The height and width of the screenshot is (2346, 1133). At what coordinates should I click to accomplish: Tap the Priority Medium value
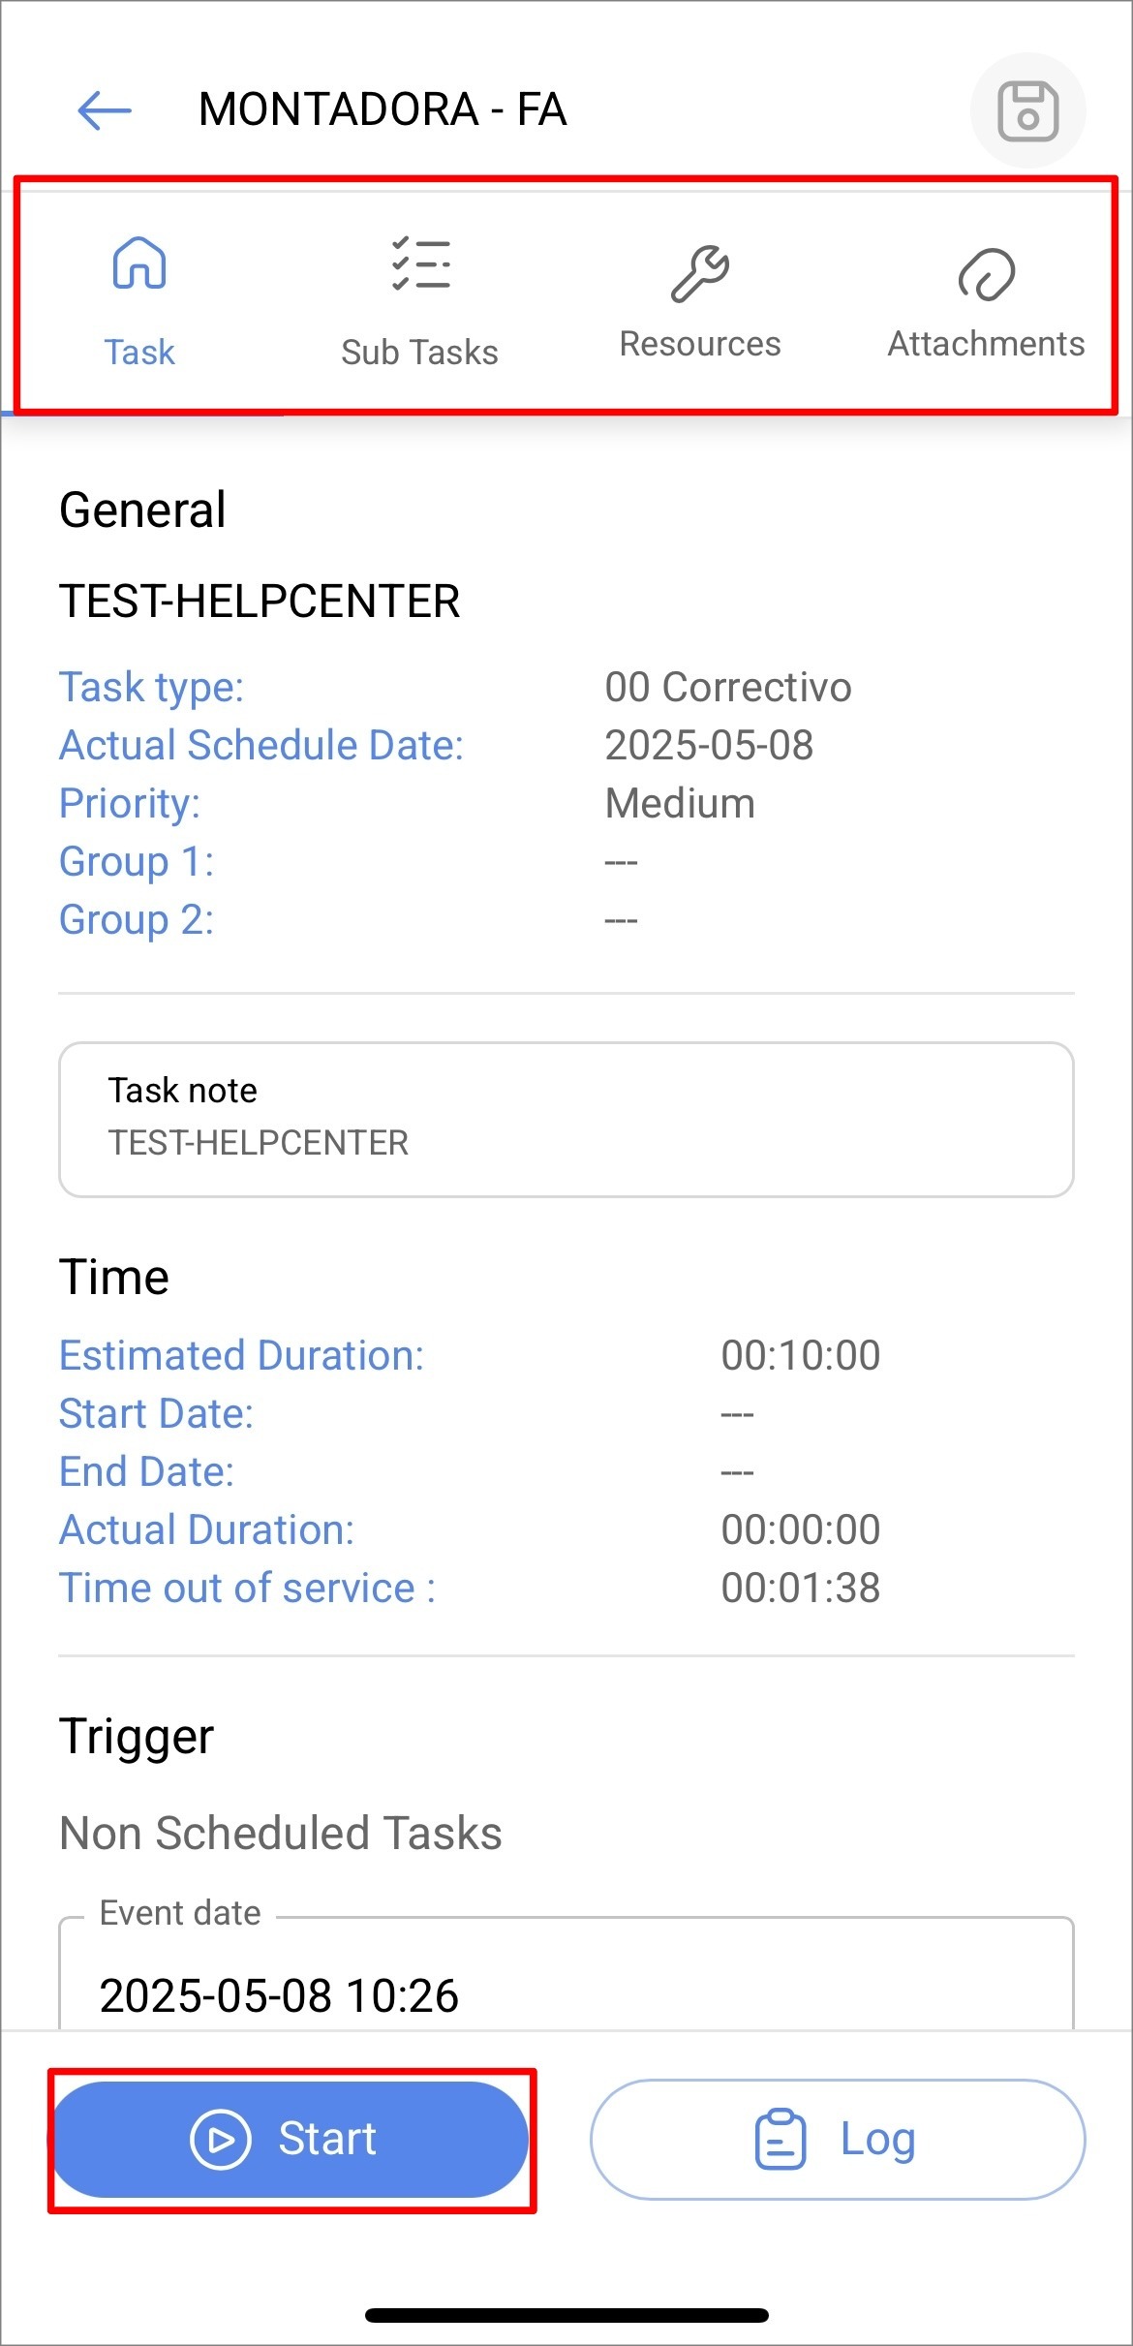680,803
